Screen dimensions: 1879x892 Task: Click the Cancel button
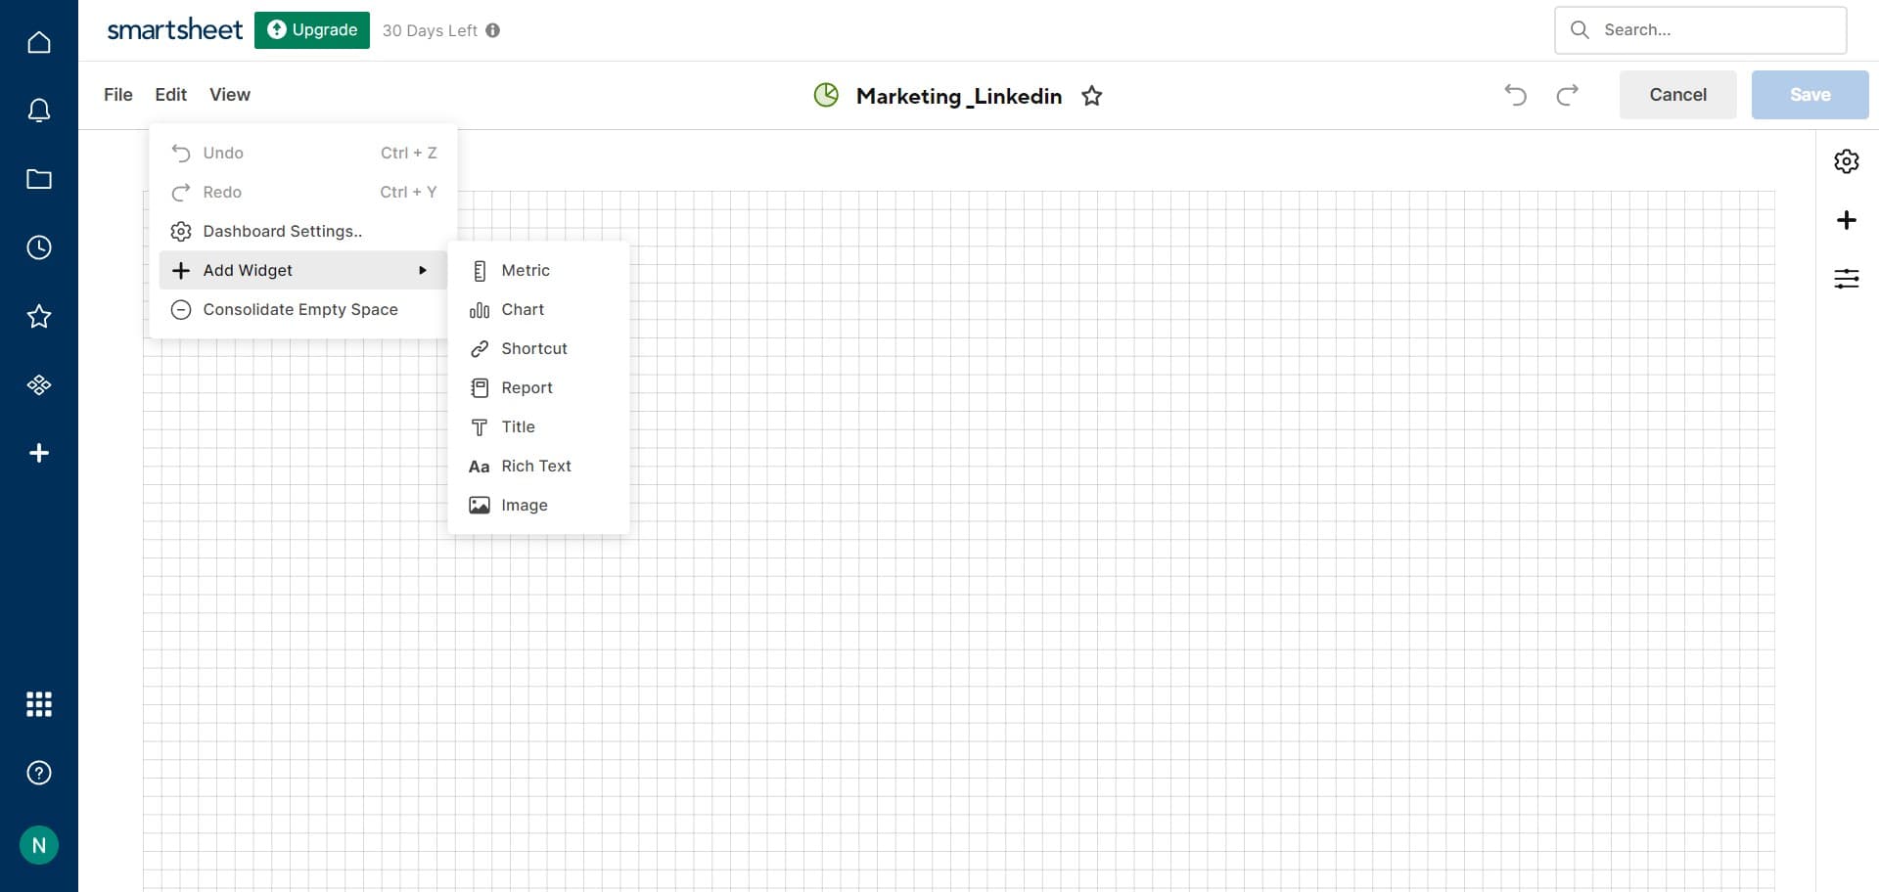[1677, 94]
